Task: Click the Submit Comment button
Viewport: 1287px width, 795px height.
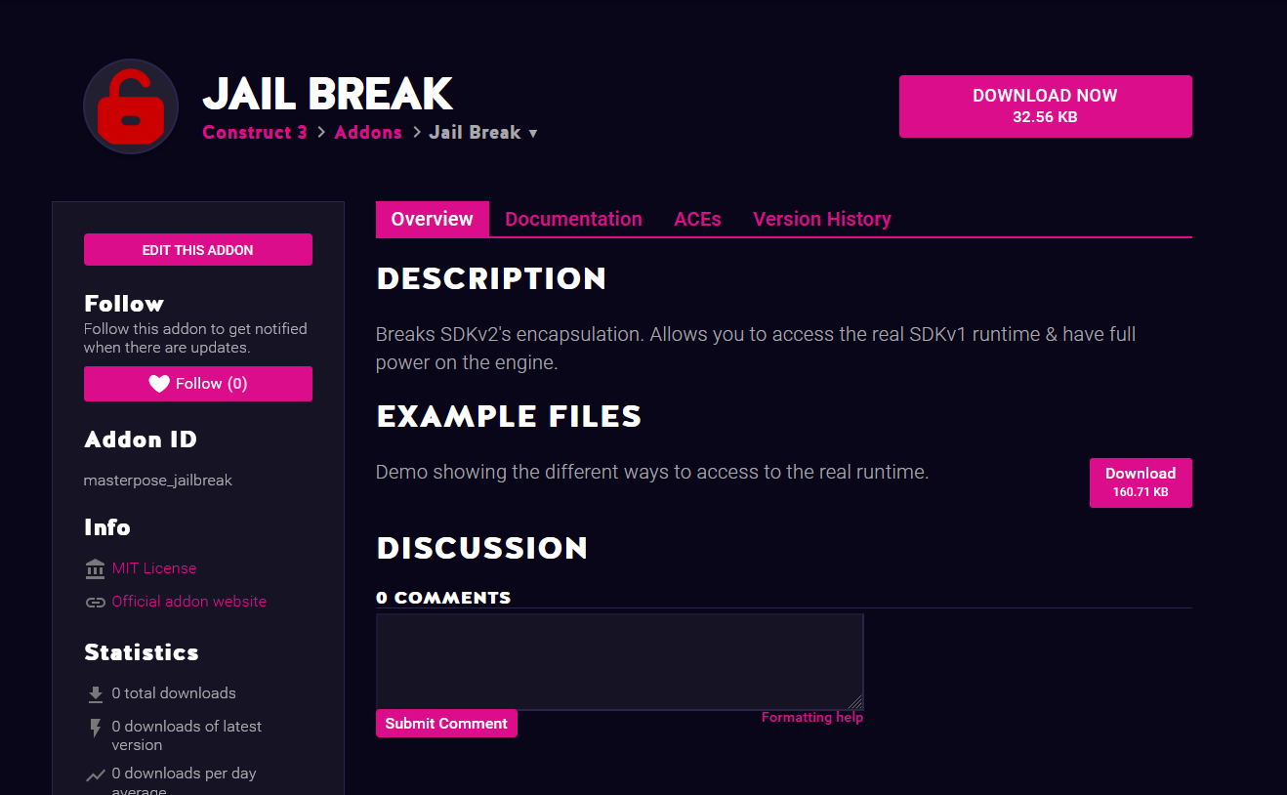Action: [446, 724]
